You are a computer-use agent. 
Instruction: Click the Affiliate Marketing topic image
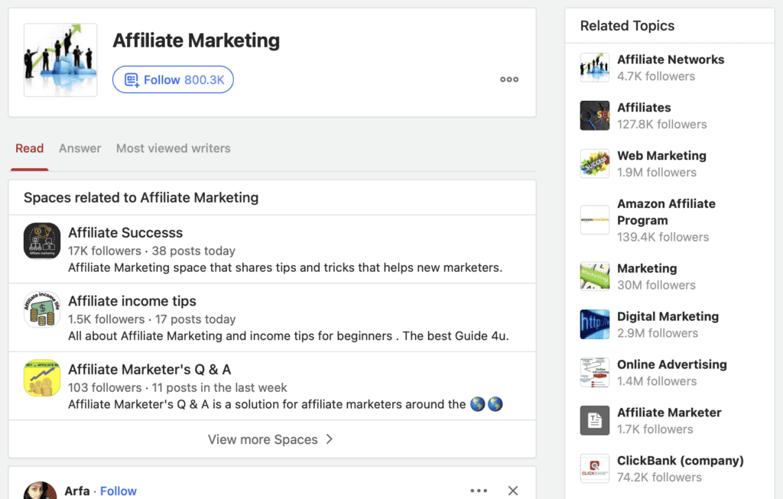pos(60,60)
